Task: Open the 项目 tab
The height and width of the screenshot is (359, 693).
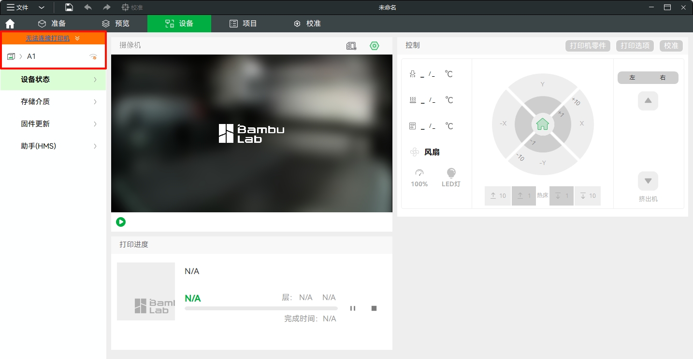Action: (243, 24)
